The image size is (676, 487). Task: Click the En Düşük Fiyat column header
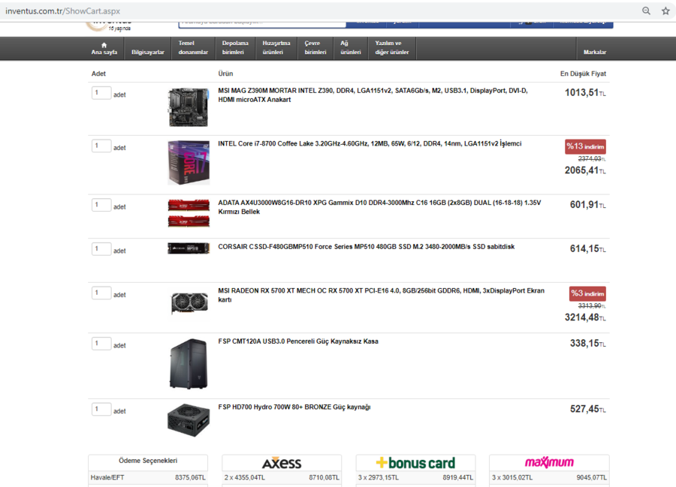pos(583,74)
